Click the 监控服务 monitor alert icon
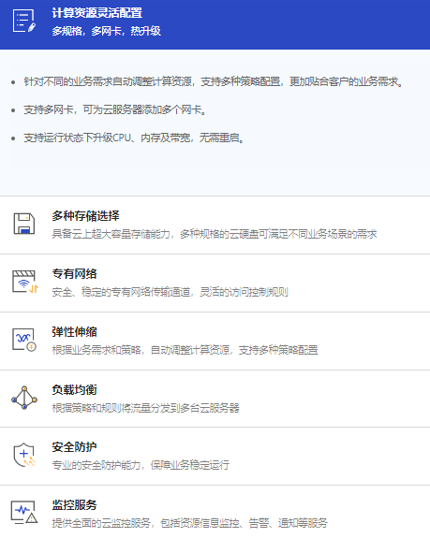Image resolution: width=430 pixels, height=538 pixels. tap(24, 513)
